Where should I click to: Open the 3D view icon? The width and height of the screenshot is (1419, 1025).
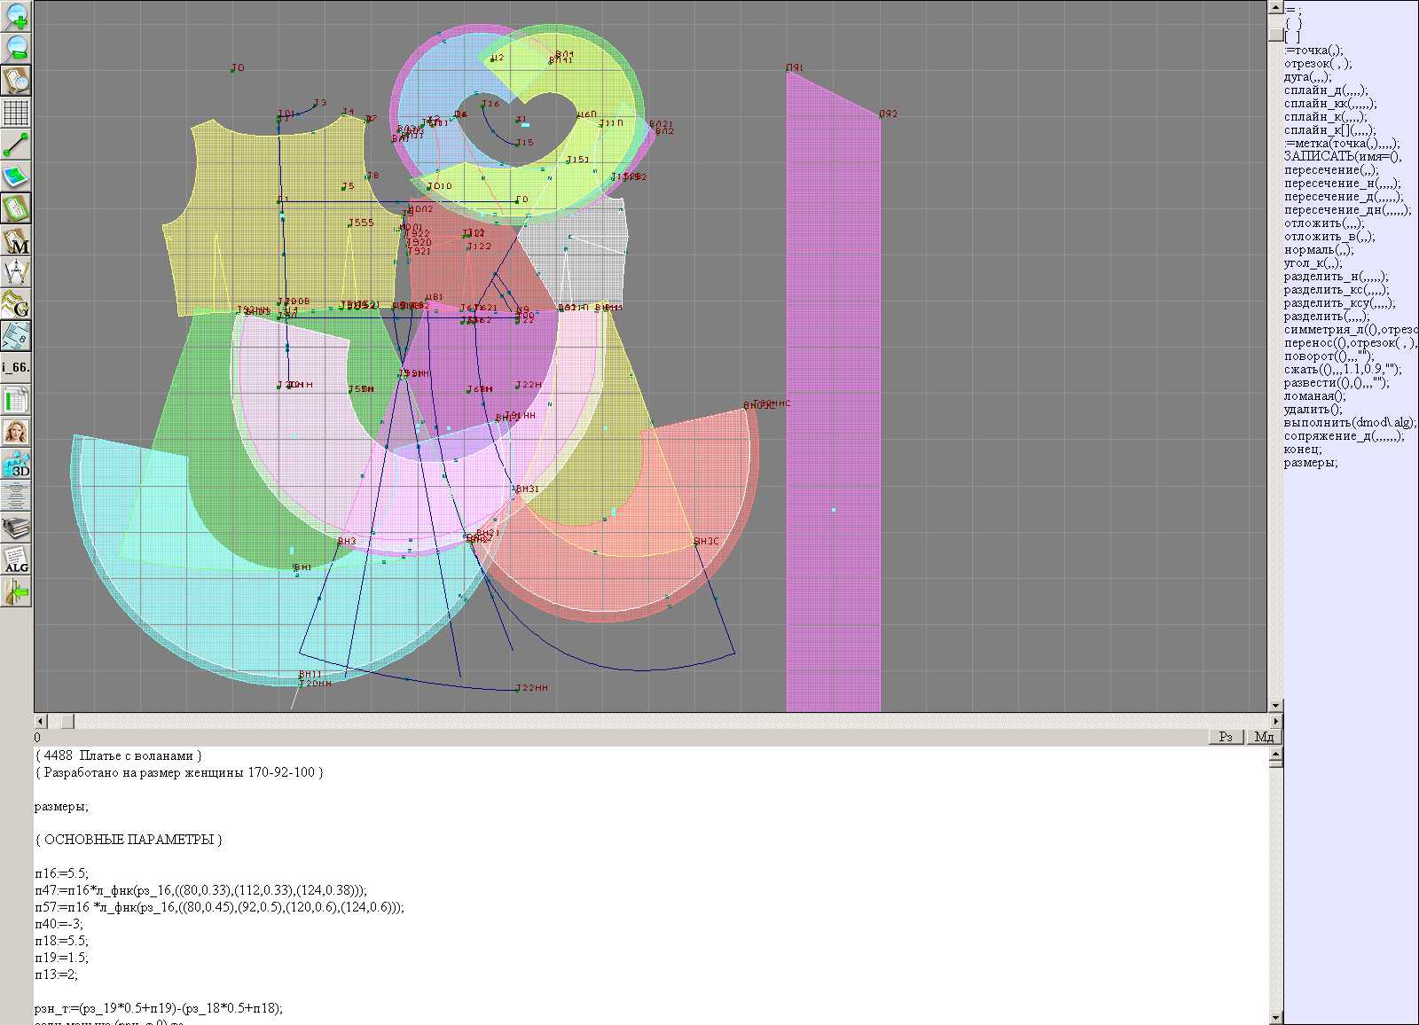16,464
